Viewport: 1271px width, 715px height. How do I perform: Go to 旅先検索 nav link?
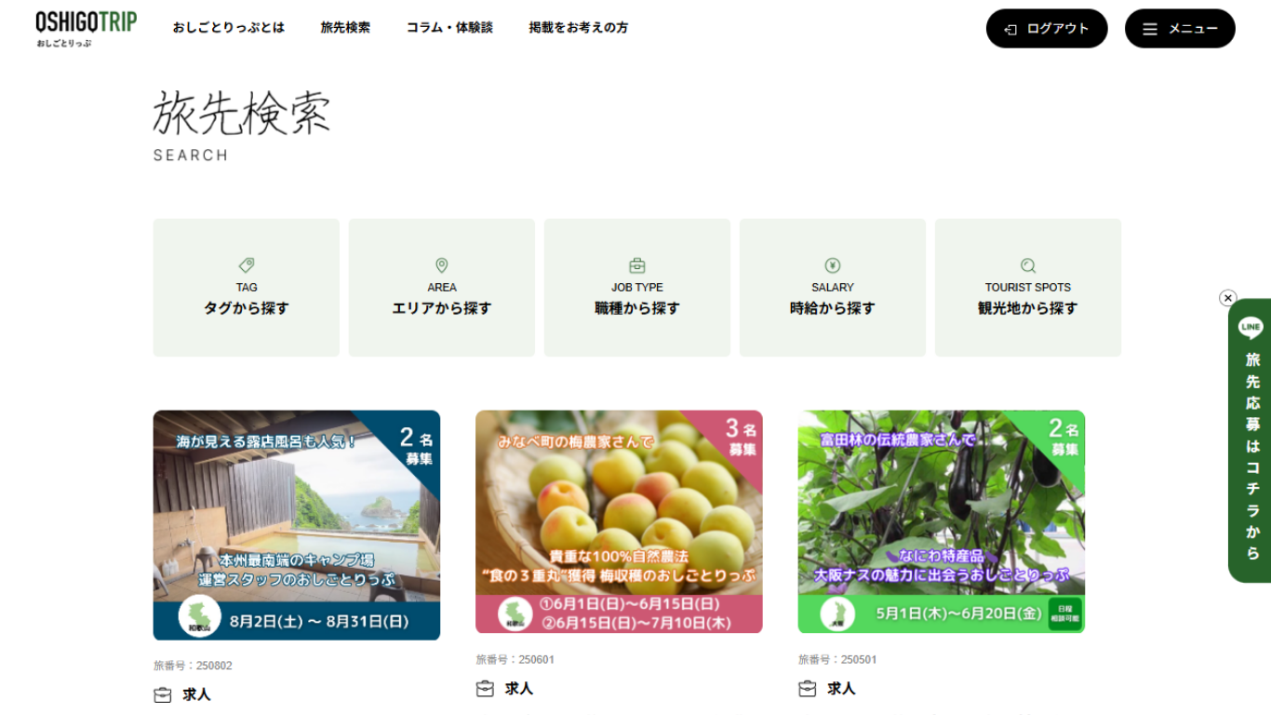click(x=345, y=28)
